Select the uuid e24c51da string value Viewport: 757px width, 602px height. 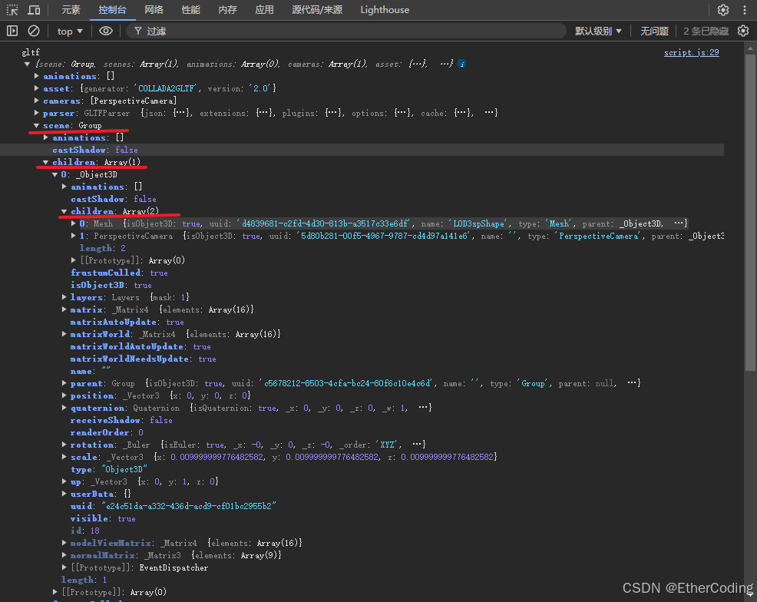(x=189, y=506)
